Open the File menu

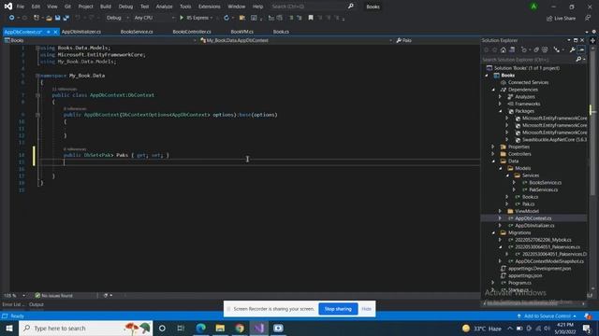tap(20, 7)
